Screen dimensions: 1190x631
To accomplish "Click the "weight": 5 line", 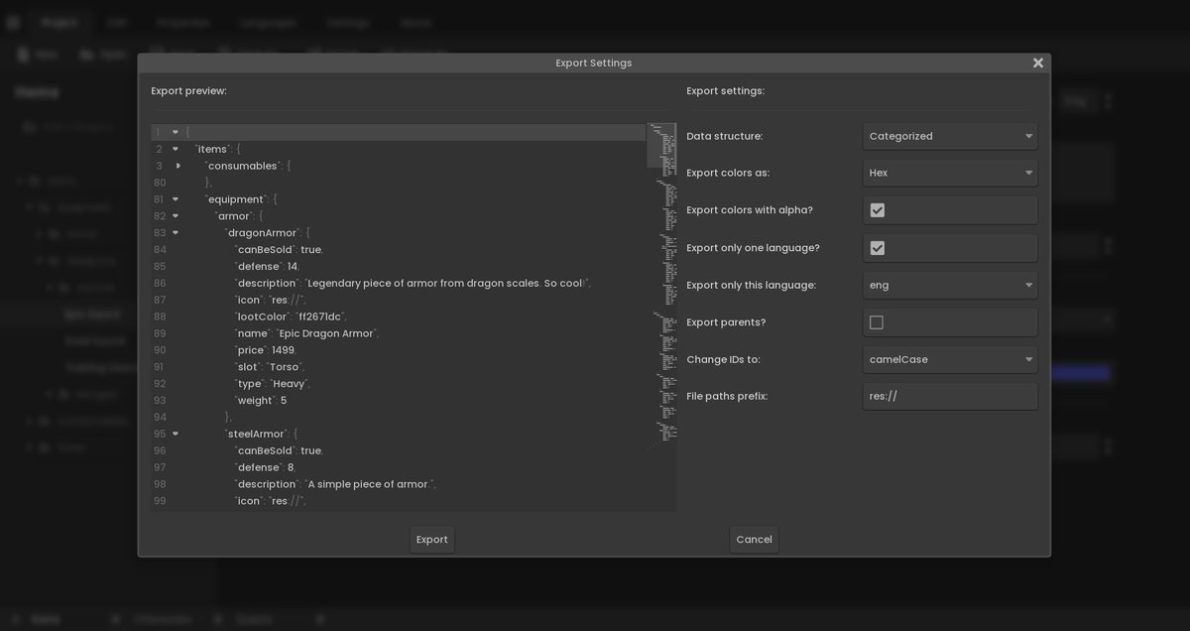I will point(261,401).
